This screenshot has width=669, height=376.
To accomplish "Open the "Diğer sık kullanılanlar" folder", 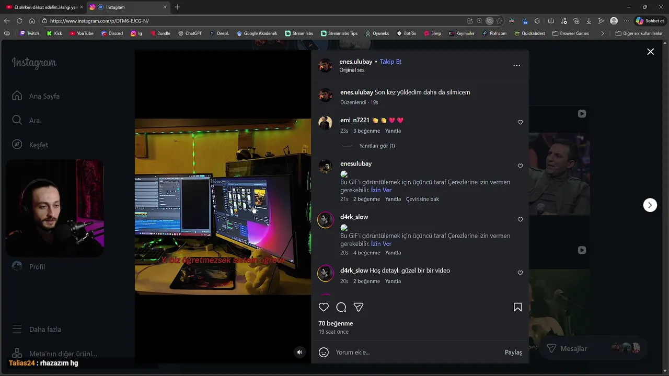I will pyautogui.click(x=639, y=33).
